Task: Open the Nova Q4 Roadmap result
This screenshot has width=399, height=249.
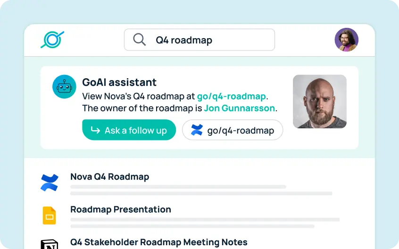Action: 110,176
